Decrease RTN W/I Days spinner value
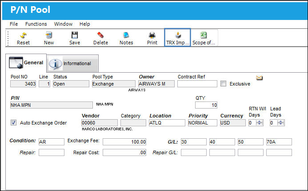308x191 pixels. (x=260, y=124)
